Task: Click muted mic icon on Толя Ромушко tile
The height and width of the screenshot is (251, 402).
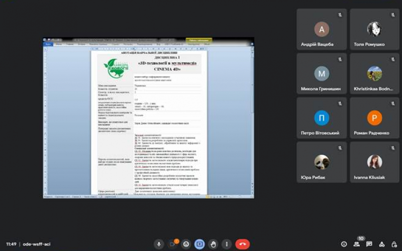Action: click(393, 15)
